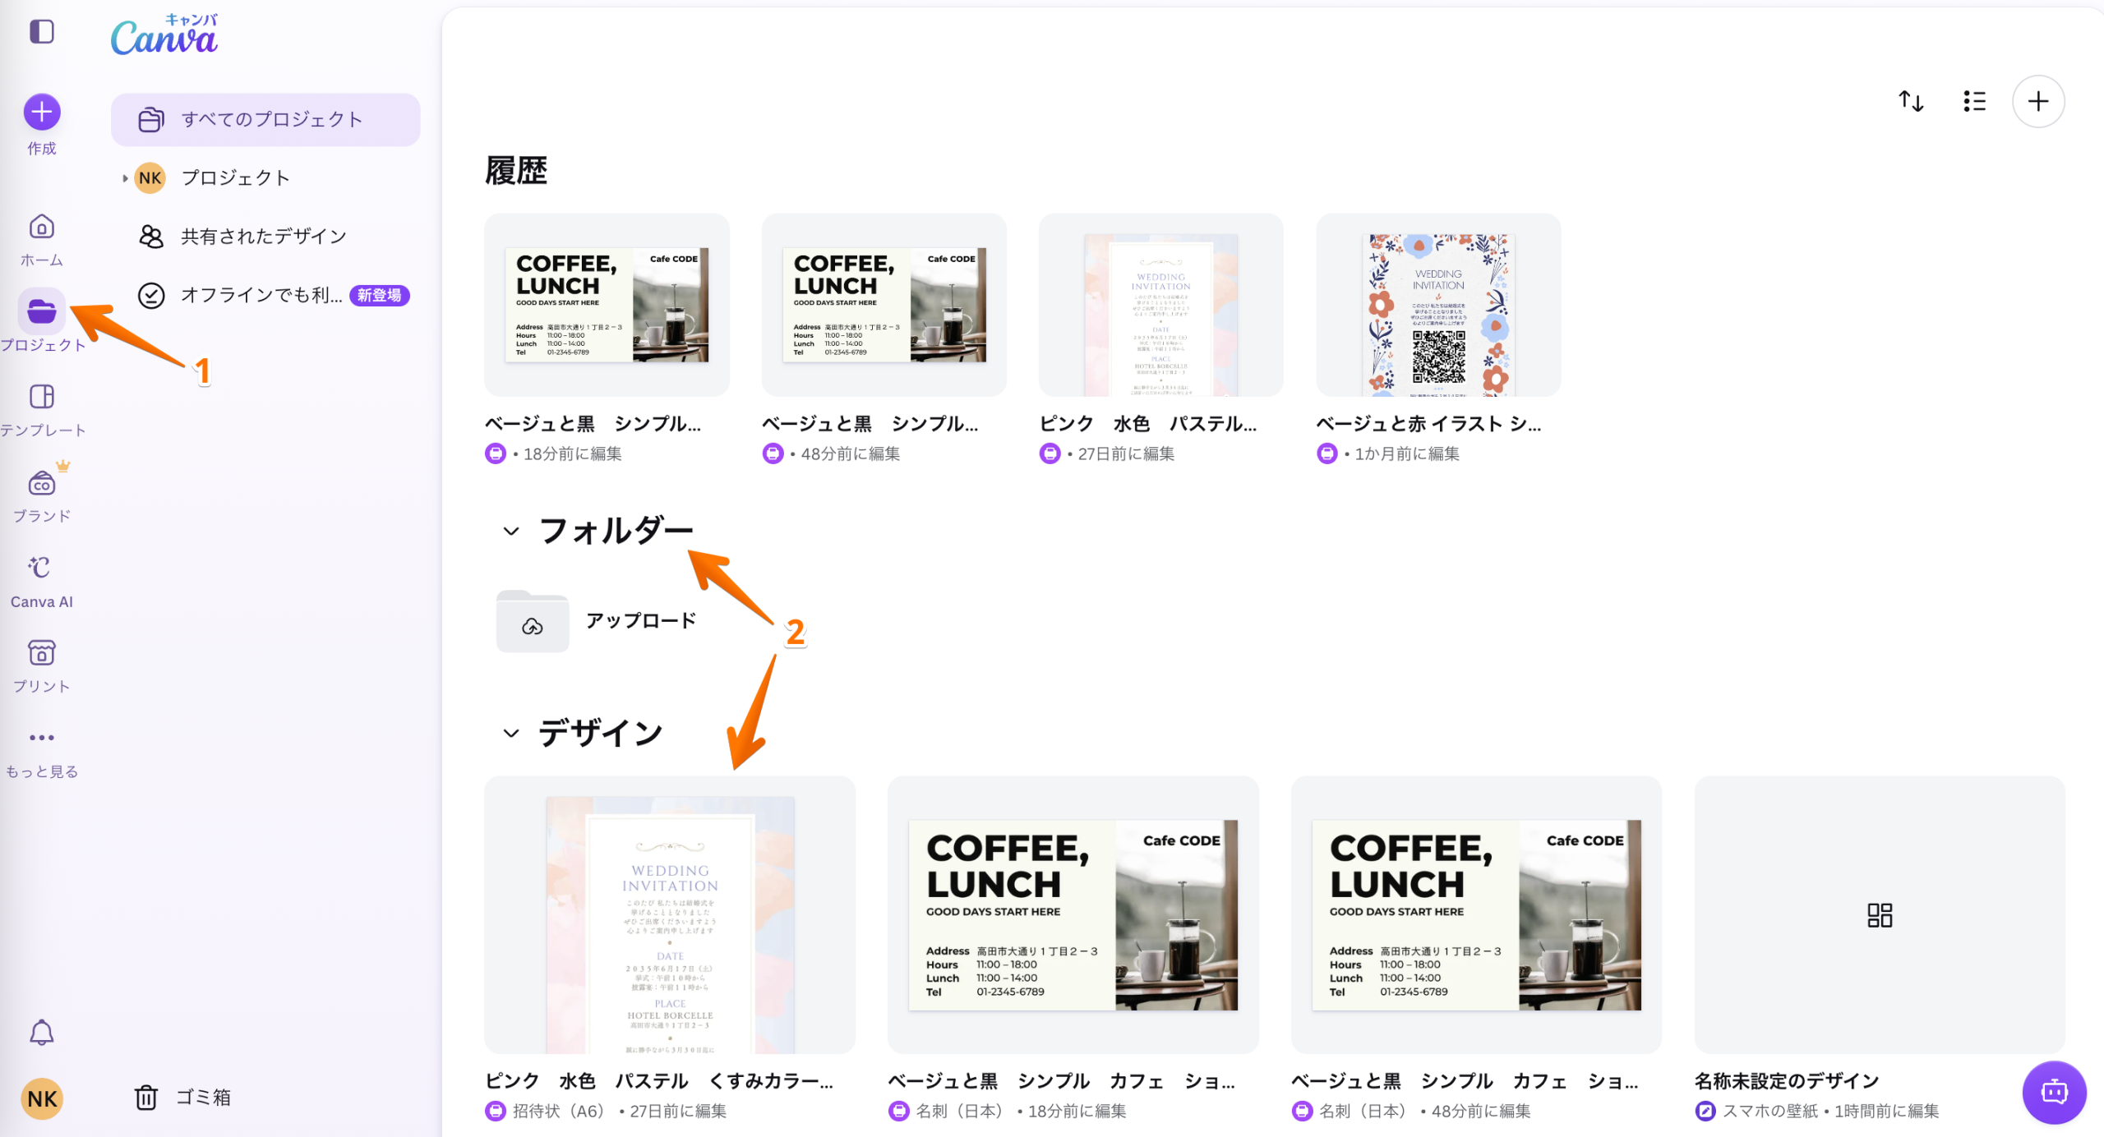This screenshot has width=2104, height=1137.
Task: Open プリント in sidebar
Action: point(42,666)
